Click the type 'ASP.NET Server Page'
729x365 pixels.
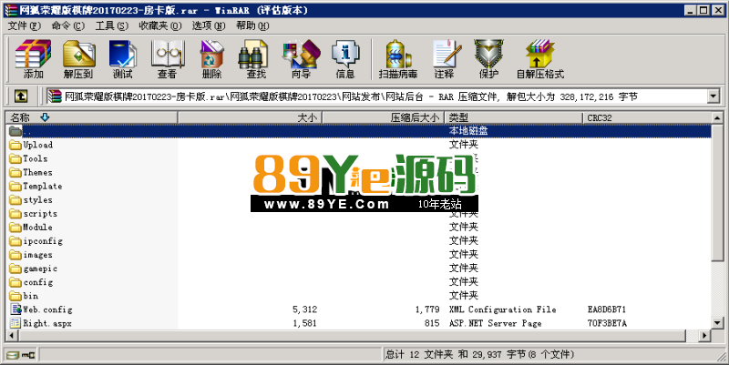495,323
